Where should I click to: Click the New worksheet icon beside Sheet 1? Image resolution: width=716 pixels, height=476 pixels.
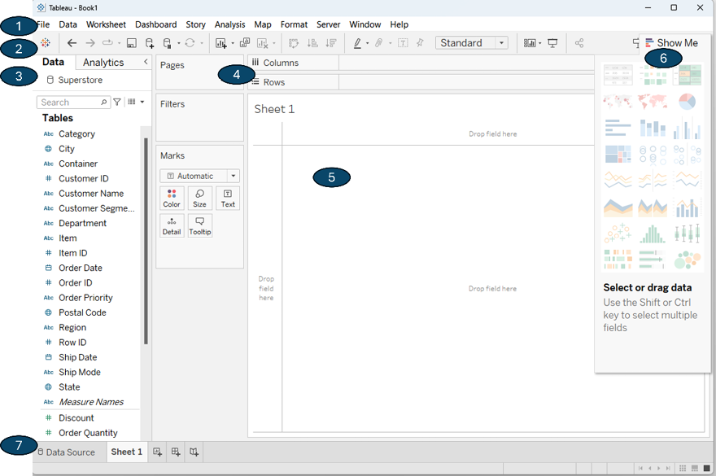158,452
